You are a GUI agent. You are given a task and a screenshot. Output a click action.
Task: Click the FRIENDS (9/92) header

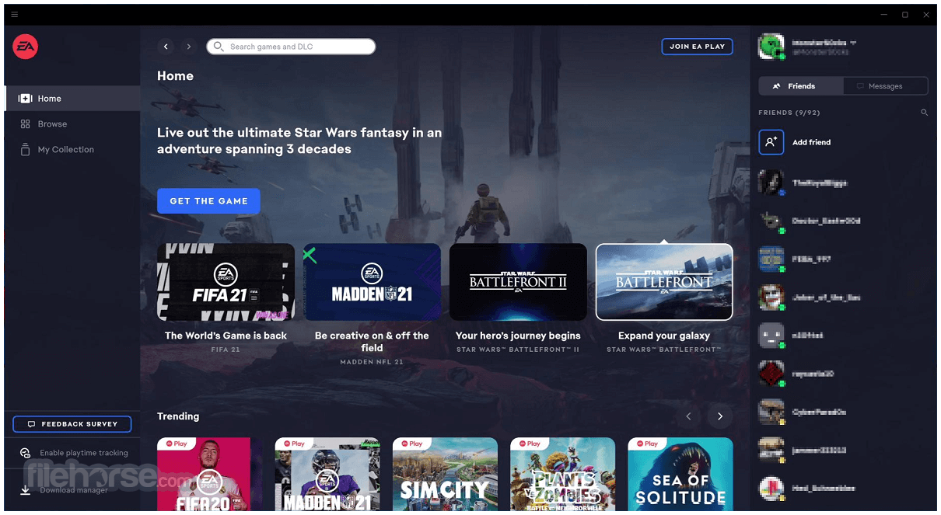(789, 113)
